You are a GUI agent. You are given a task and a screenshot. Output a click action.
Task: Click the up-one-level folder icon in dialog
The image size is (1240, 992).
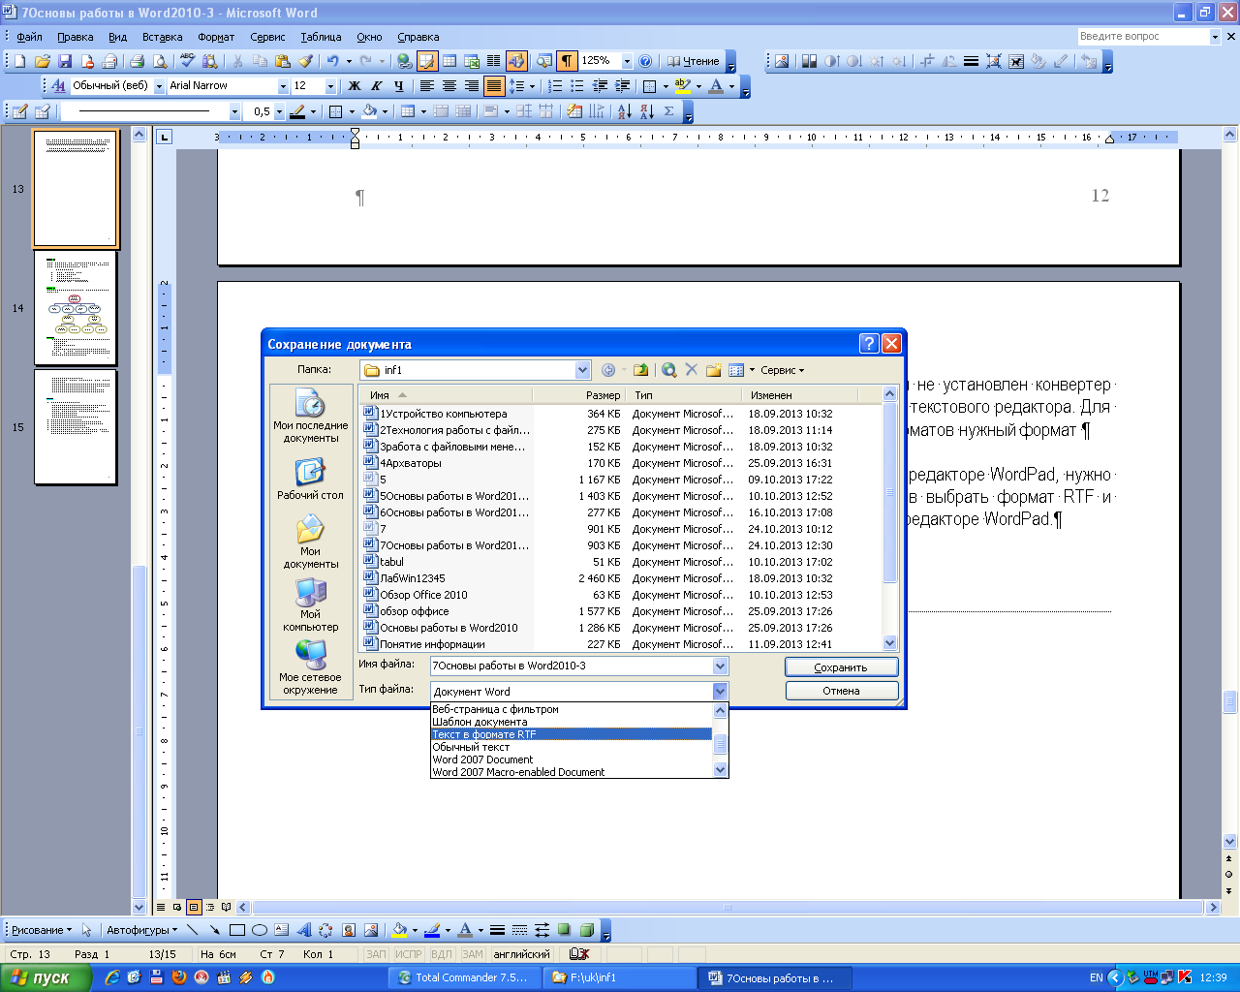640,370
